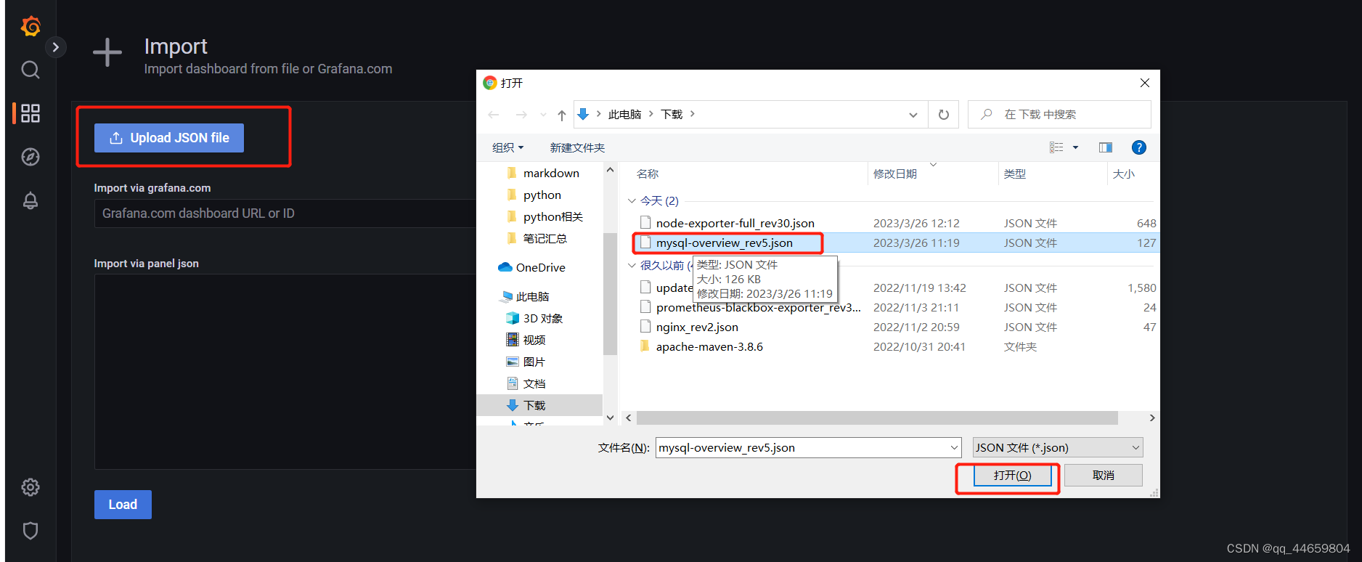
Task: Click into the Import via panel json textarea
Action: pyautogui.click(x=285, y=372)
